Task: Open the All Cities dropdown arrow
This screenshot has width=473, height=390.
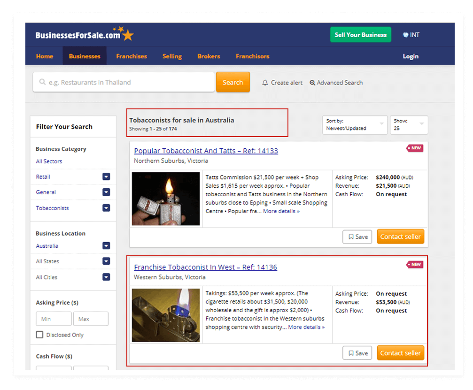Action: pos(106,277)
